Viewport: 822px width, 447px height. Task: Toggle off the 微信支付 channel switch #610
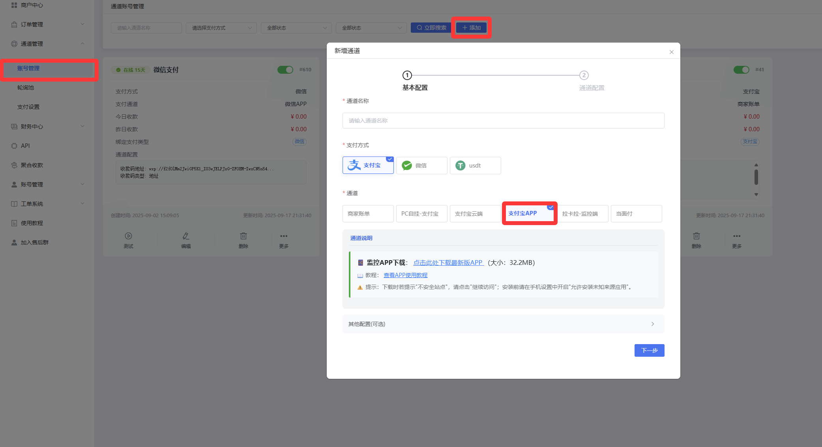coord(285,70)
